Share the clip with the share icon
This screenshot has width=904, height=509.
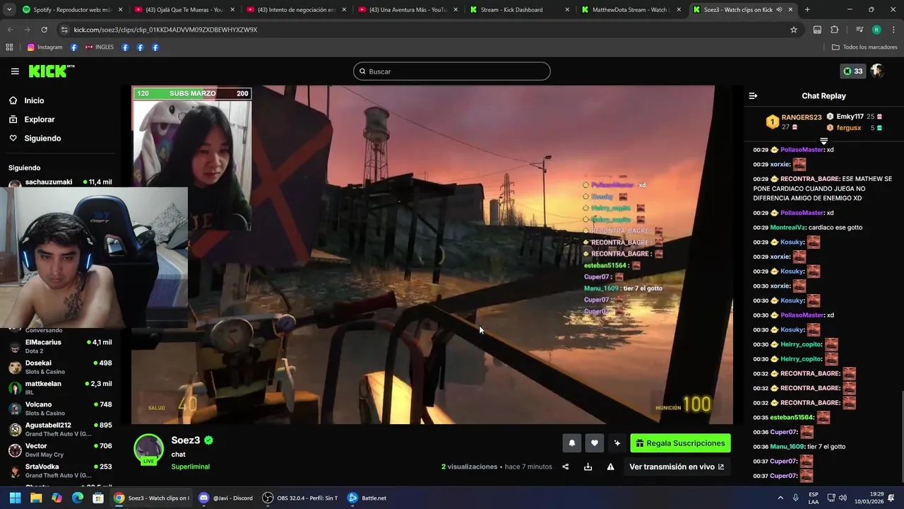(x=566, y=467)
